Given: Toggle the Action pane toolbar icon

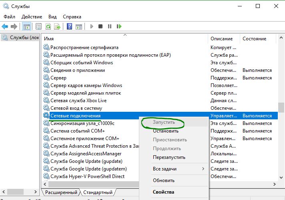Looking at the screenshot, I should 79,26.
